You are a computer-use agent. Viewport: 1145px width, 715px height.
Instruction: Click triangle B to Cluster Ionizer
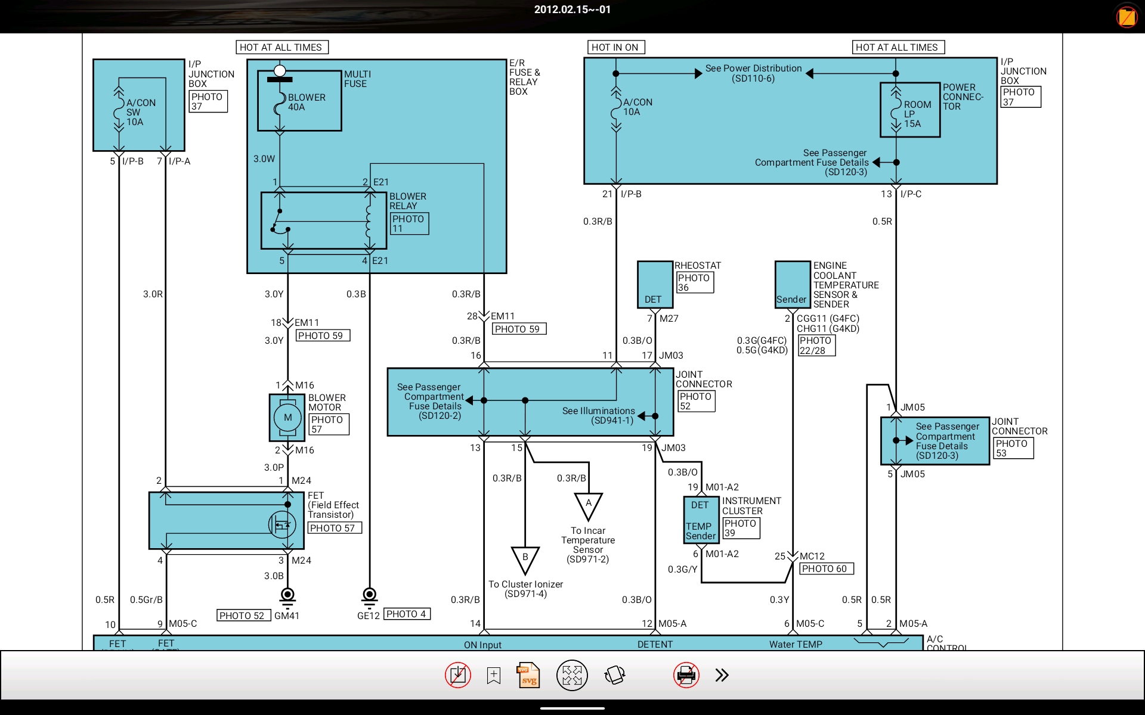pos(525,559)
